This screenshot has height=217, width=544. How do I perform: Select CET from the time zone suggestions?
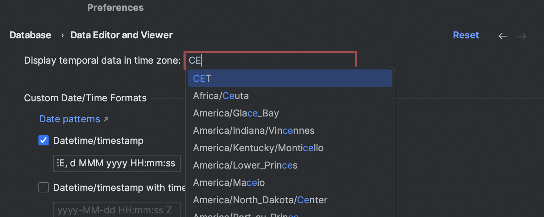(290, 78)
